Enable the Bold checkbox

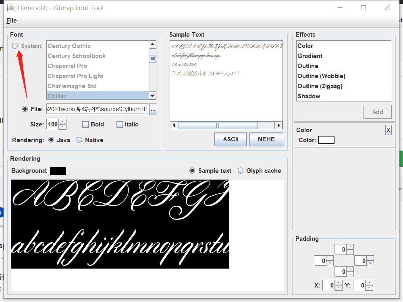coord(86,124)
